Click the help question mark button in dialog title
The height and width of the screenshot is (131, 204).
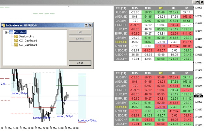(86, 25)
